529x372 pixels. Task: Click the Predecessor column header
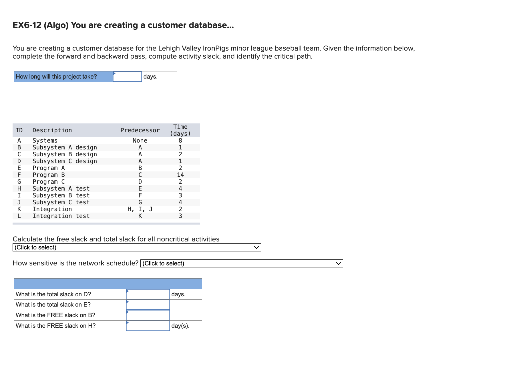click(140, 130)
